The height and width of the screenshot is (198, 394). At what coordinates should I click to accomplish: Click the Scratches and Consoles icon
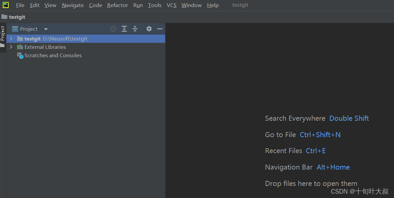coord(20,56)
